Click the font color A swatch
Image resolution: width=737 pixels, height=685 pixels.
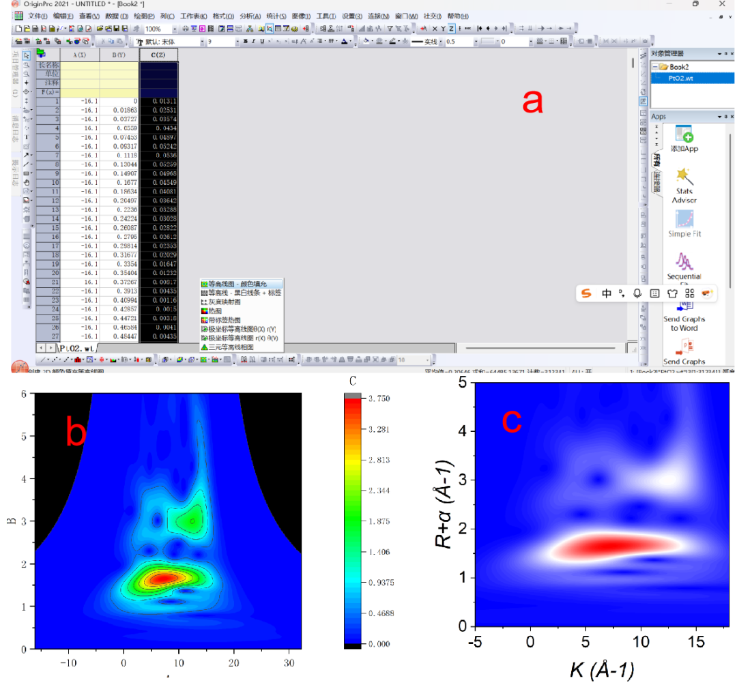tap(344, 42)
